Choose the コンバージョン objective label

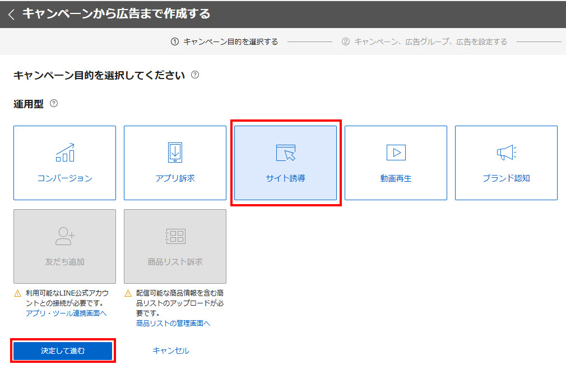click(x=64, y=179)
